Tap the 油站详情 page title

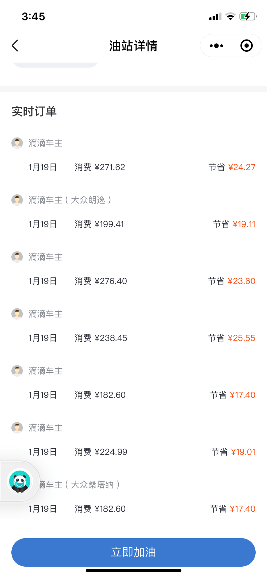point(133,46)
